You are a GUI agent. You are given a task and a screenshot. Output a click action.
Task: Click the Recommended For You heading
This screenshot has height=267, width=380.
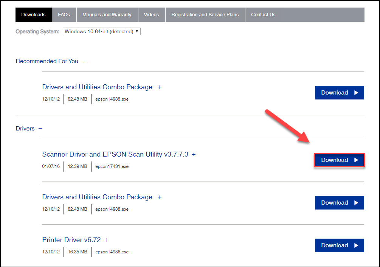(47, 61)
